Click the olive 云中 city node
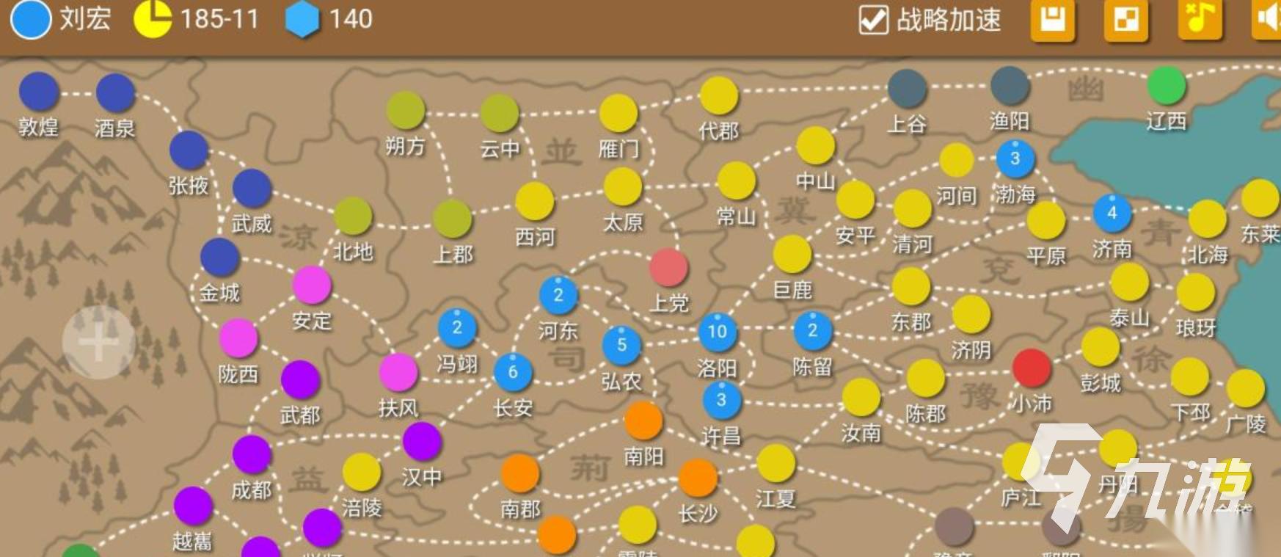 pos(500,113)
